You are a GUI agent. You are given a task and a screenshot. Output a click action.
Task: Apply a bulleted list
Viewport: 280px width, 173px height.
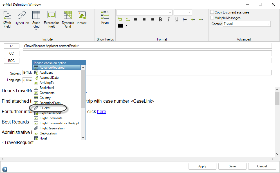coord(185,19)
